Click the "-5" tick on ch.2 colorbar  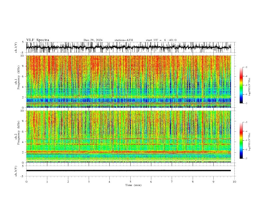pyautogui.click(x=246, y=140)
